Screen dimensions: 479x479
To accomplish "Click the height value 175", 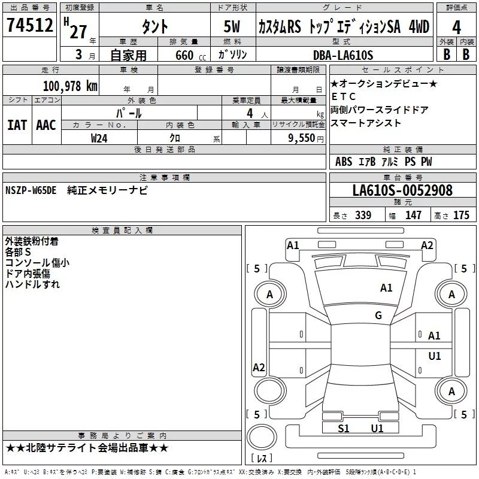I will click(x=461, y=215).
